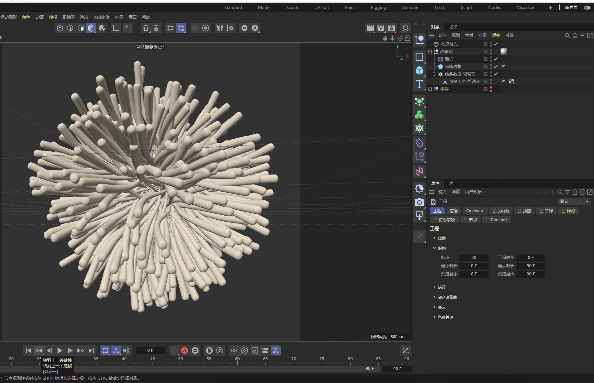Toggle layer square of 线条大小-可调节 row

[x=485, y=81]
